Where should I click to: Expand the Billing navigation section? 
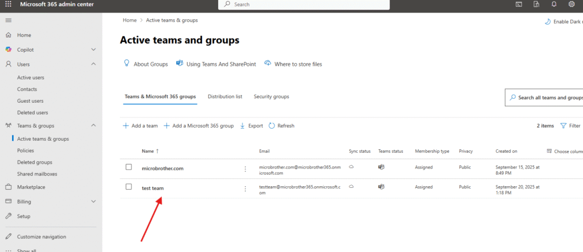pyautogui.click(x=93, y=201)
